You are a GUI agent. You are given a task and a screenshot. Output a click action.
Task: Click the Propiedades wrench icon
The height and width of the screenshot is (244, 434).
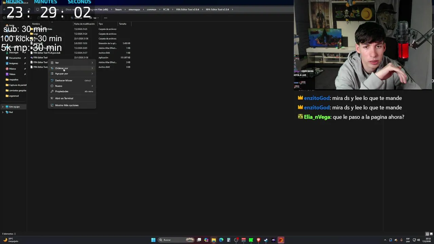[x=52, y=91]
